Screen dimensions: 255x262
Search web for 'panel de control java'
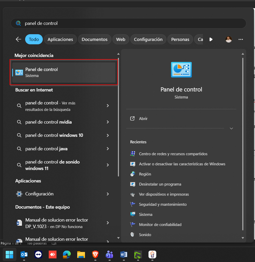coord(46,149)
